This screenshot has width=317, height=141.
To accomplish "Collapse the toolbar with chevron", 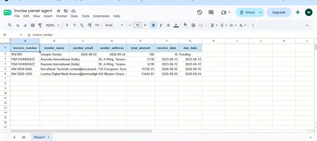I will click(307, 25).
